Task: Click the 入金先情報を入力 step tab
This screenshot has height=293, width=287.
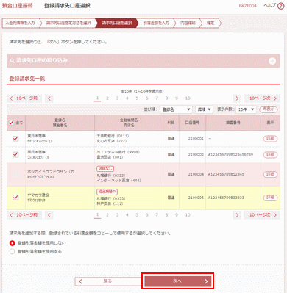Action: coord(21,23)
